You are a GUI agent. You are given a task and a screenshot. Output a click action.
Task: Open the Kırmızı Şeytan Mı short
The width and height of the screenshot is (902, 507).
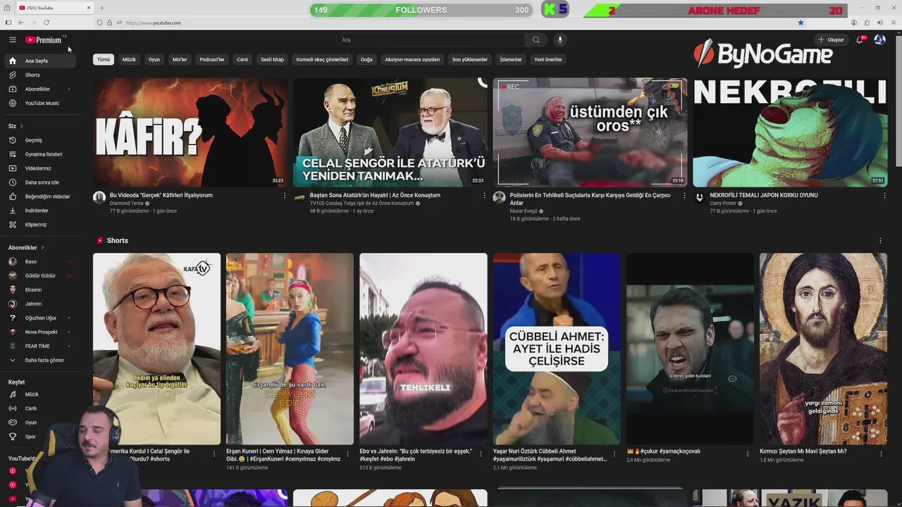pyautogui.click(x=824, y=349)
